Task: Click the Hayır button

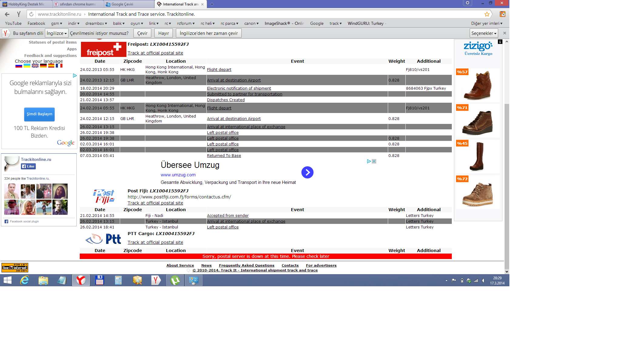Action: (163, 33)
